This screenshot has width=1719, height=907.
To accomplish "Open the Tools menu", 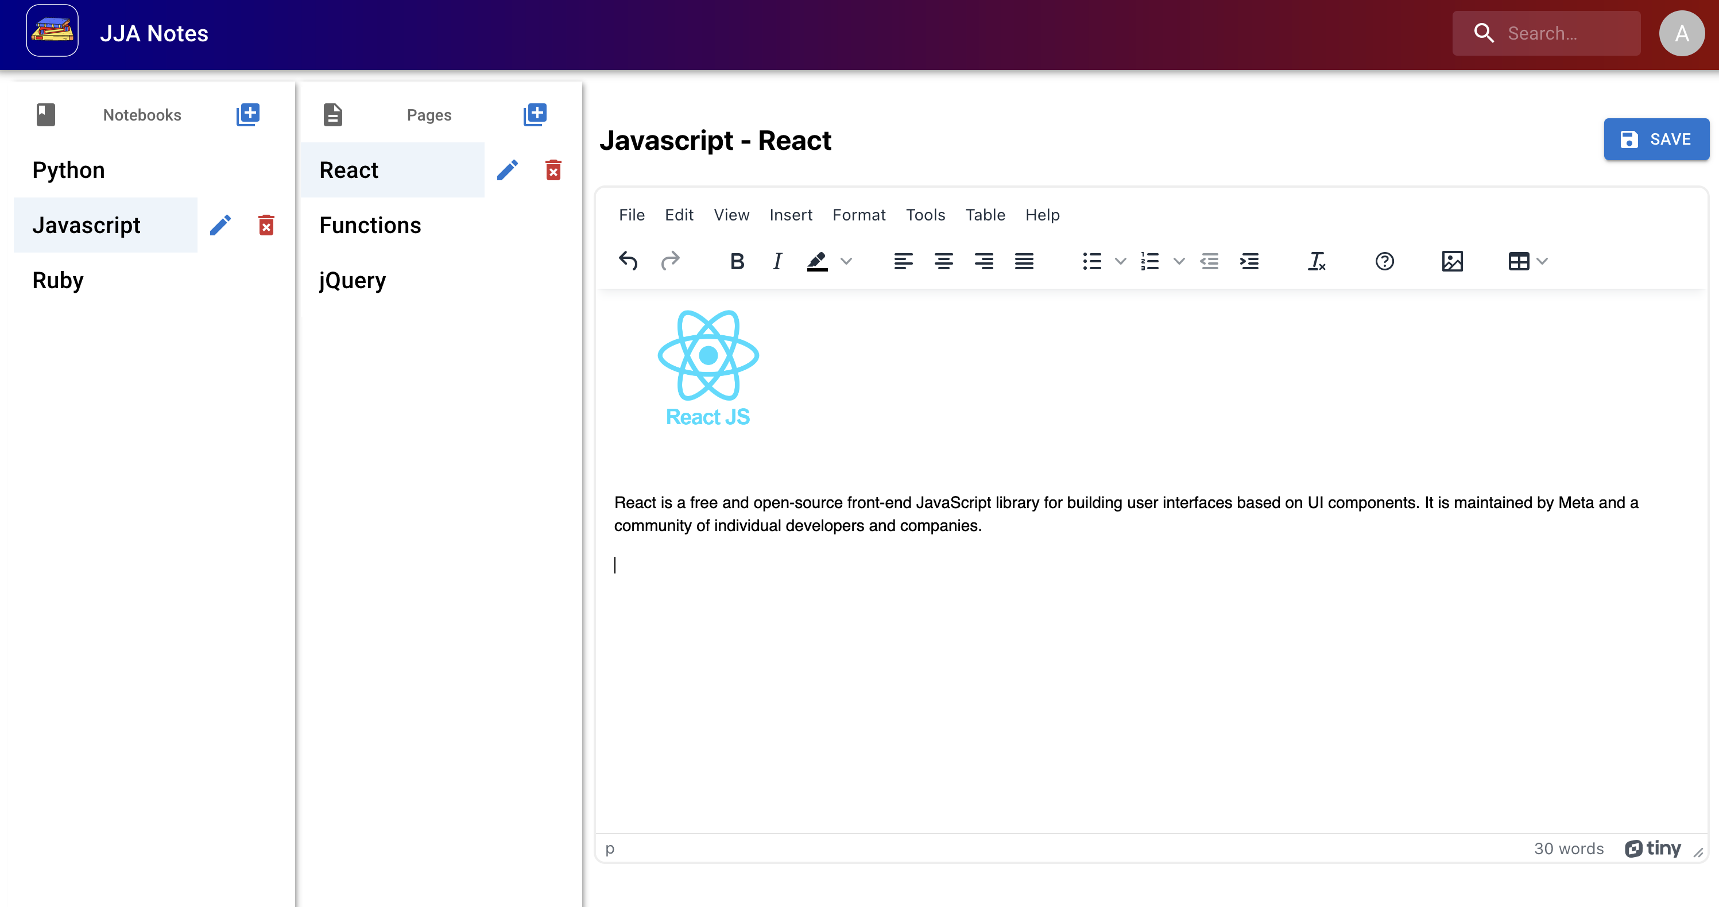I will point(925,215).
